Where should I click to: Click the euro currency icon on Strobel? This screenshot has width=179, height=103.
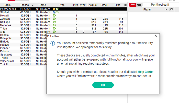[x=54, y=12]
